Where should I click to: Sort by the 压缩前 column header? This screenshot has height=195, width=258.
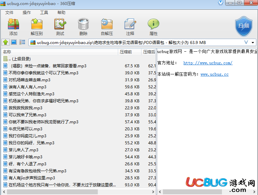[130, 52]
